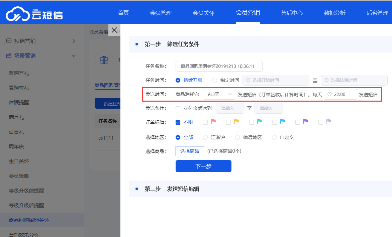392x237 pixels.
Task: Expand the 短信营销 sidebar menu
Action: click(x=74, y=41)
